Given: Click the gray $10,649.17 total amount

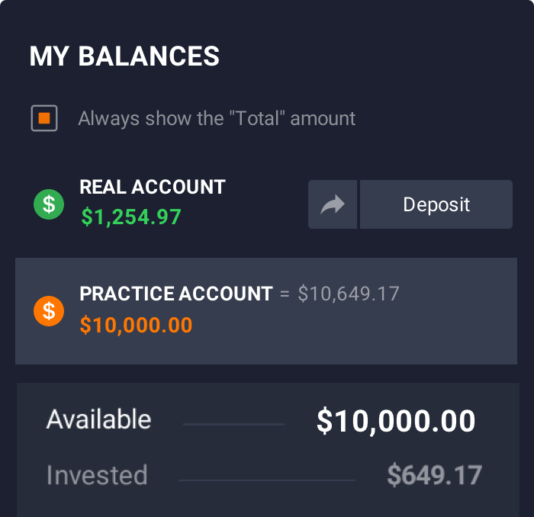Looking at the screenshot, I should (x=349, y=294).
